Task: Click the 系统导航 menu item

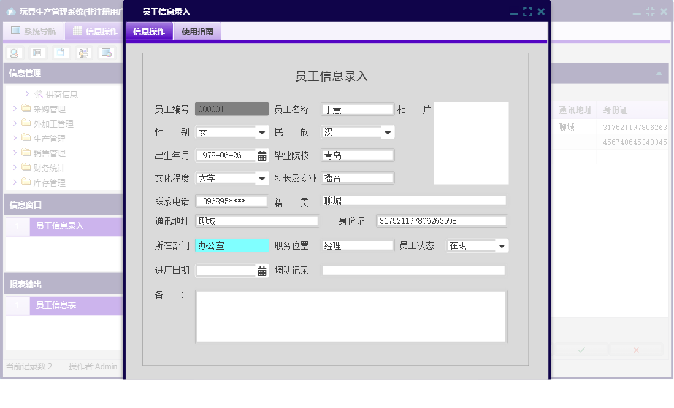Action: click(x=34, y=31)
